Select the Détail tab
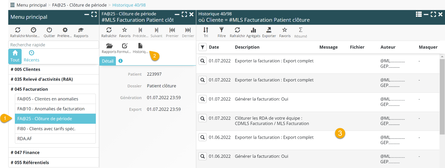This screenshot has height=168, width=445. tap(107, 61)
